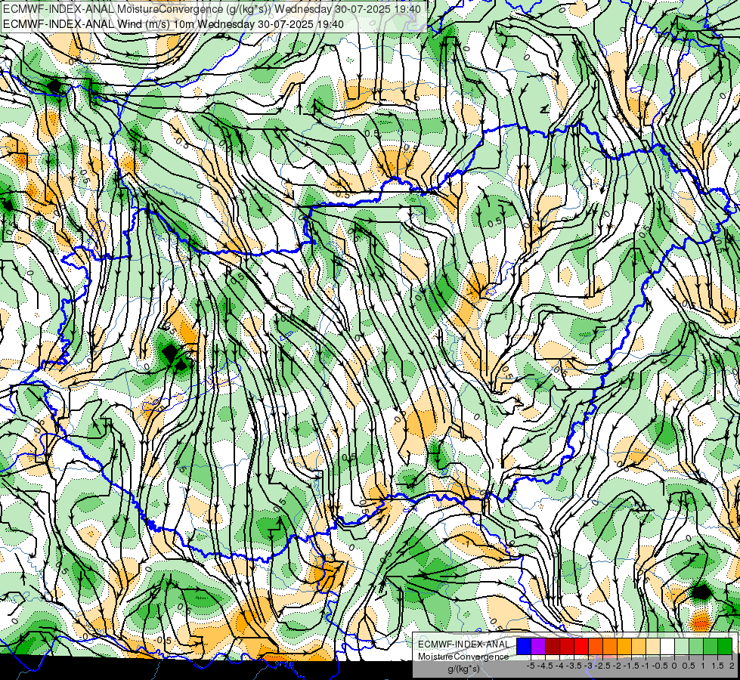This screenshot has width=740, height=680.
Task: Choose the bright red swatch between -3 and -2.5
Action: 581,647
